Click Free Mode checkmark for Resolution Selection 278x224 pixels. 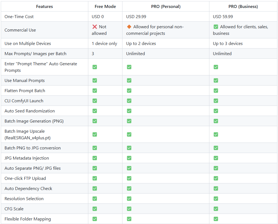pyautogui.click(x=95, y=199)
